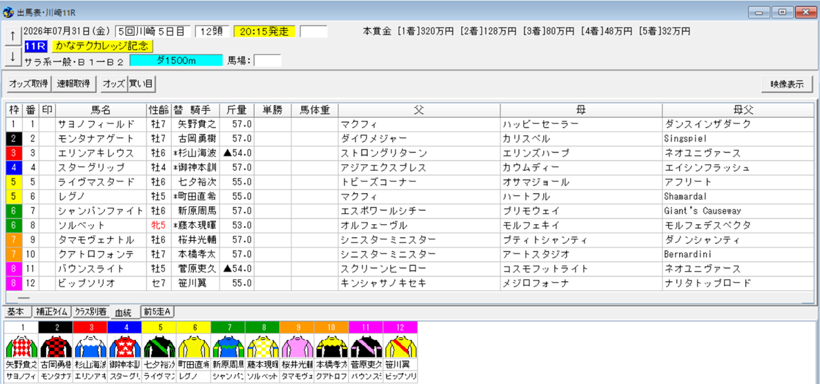Click the 母父 column header
Image resolution: width=820 pixels, height=384 pixels.
click(x=737, y=110)
